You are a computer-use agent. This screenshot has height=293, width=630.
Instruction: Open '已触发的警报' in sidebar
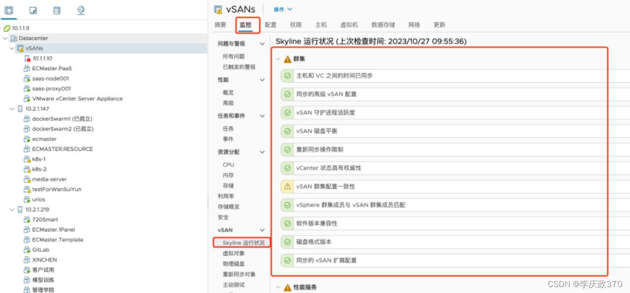(x=239, y=67)
